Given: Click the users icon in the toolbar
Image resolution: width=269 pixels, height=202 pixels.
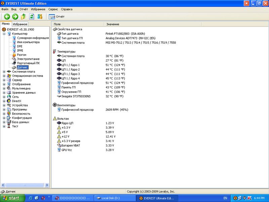Looking at the screenshot, I should tap(40, 16).
